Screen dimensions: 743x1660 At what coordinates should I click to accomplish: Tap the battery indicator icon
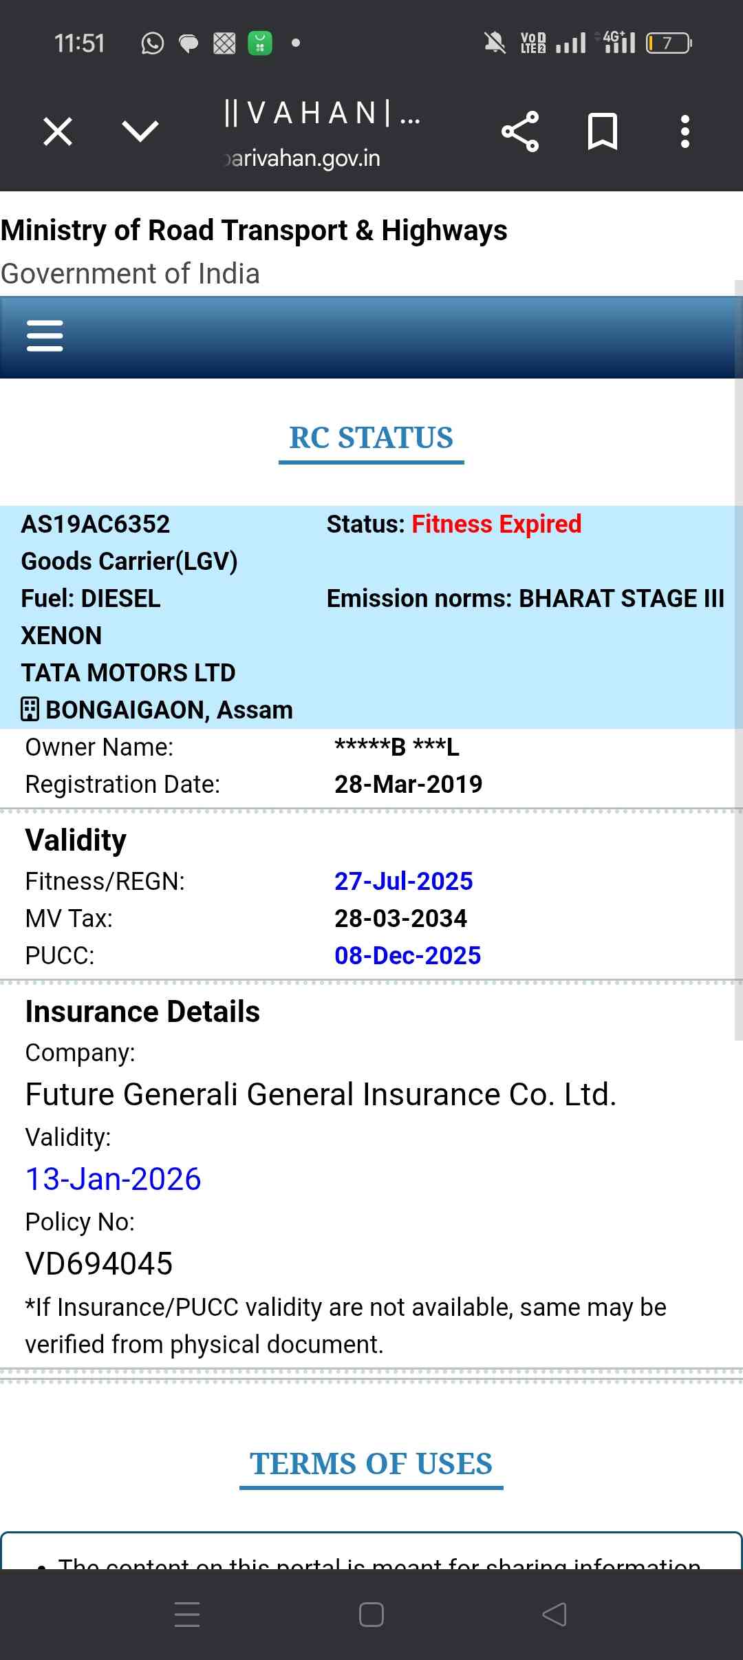(x=668, y=43)
